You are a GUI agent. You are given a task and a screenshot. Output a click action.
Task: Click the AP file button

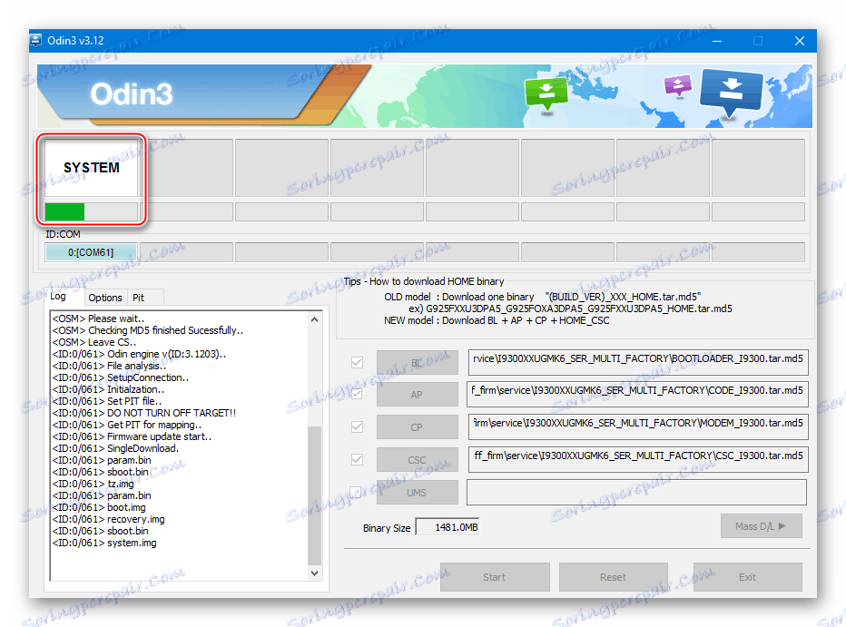click(417, 395)
